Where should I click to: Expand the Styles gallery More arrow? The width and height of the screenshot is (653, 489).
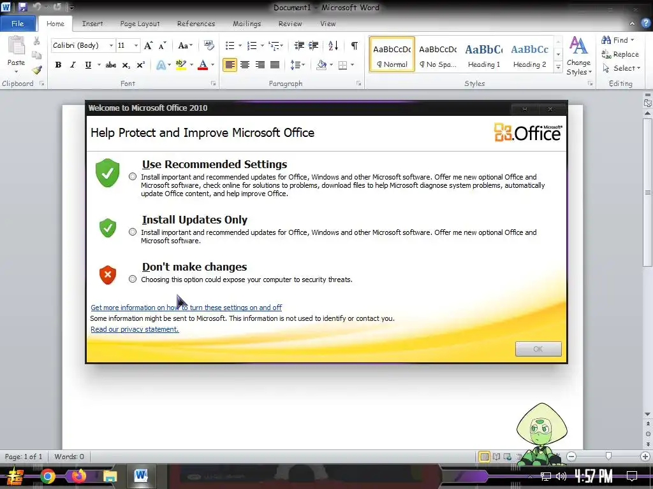(x=558, y=67)
